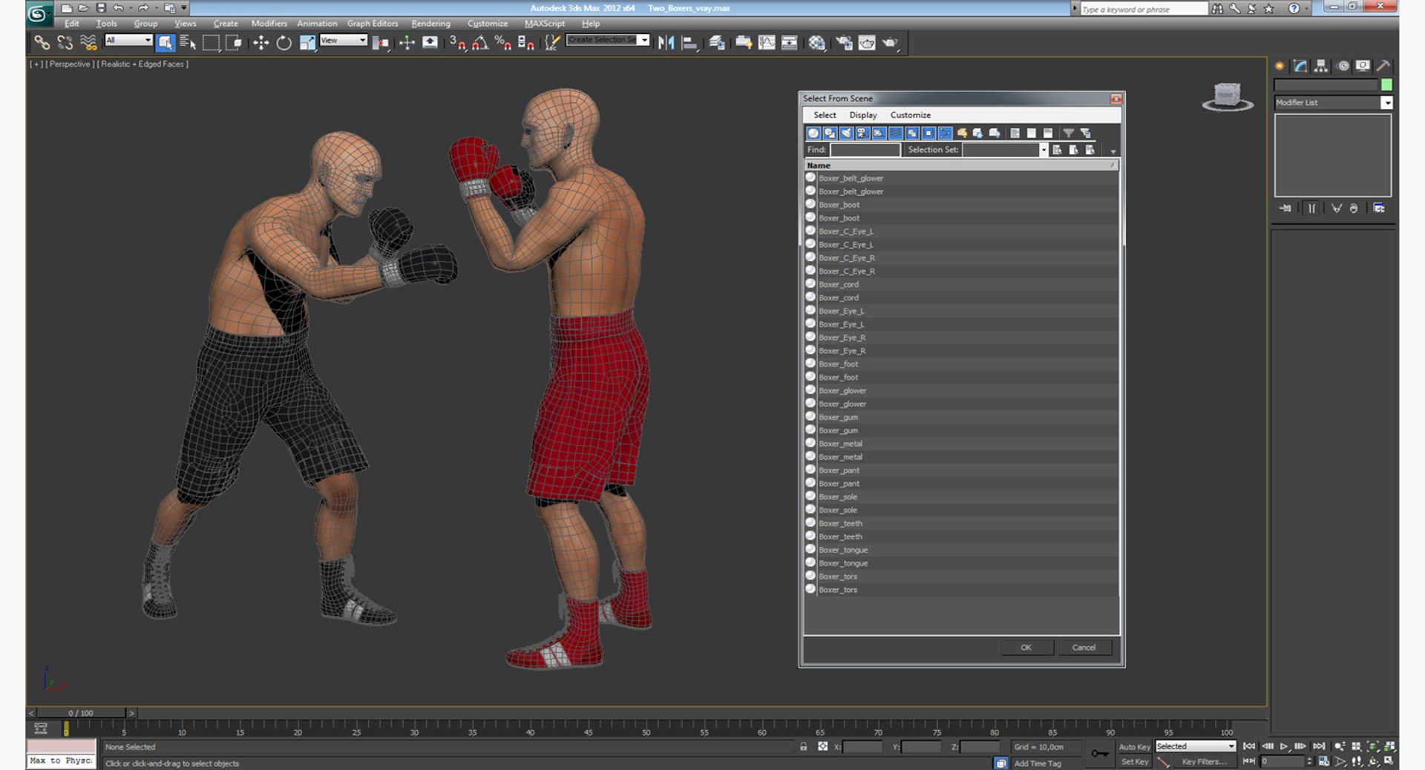Open the Modifier List dropdown
The image size is (1425, 770).
[1333, 103]
